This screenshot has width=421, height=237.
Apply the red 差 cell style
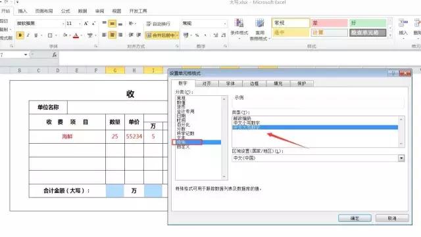pos(329,23)
